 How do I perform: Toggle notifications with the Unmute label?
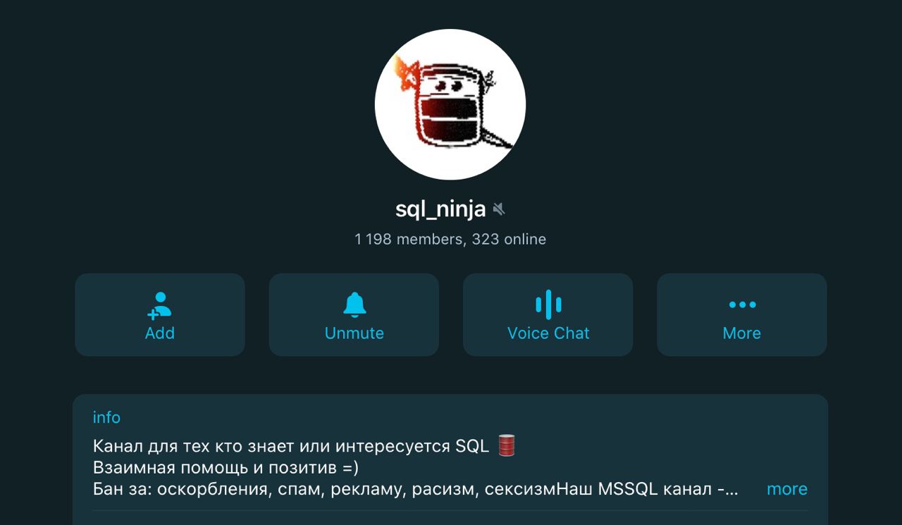tap(354, 333)
